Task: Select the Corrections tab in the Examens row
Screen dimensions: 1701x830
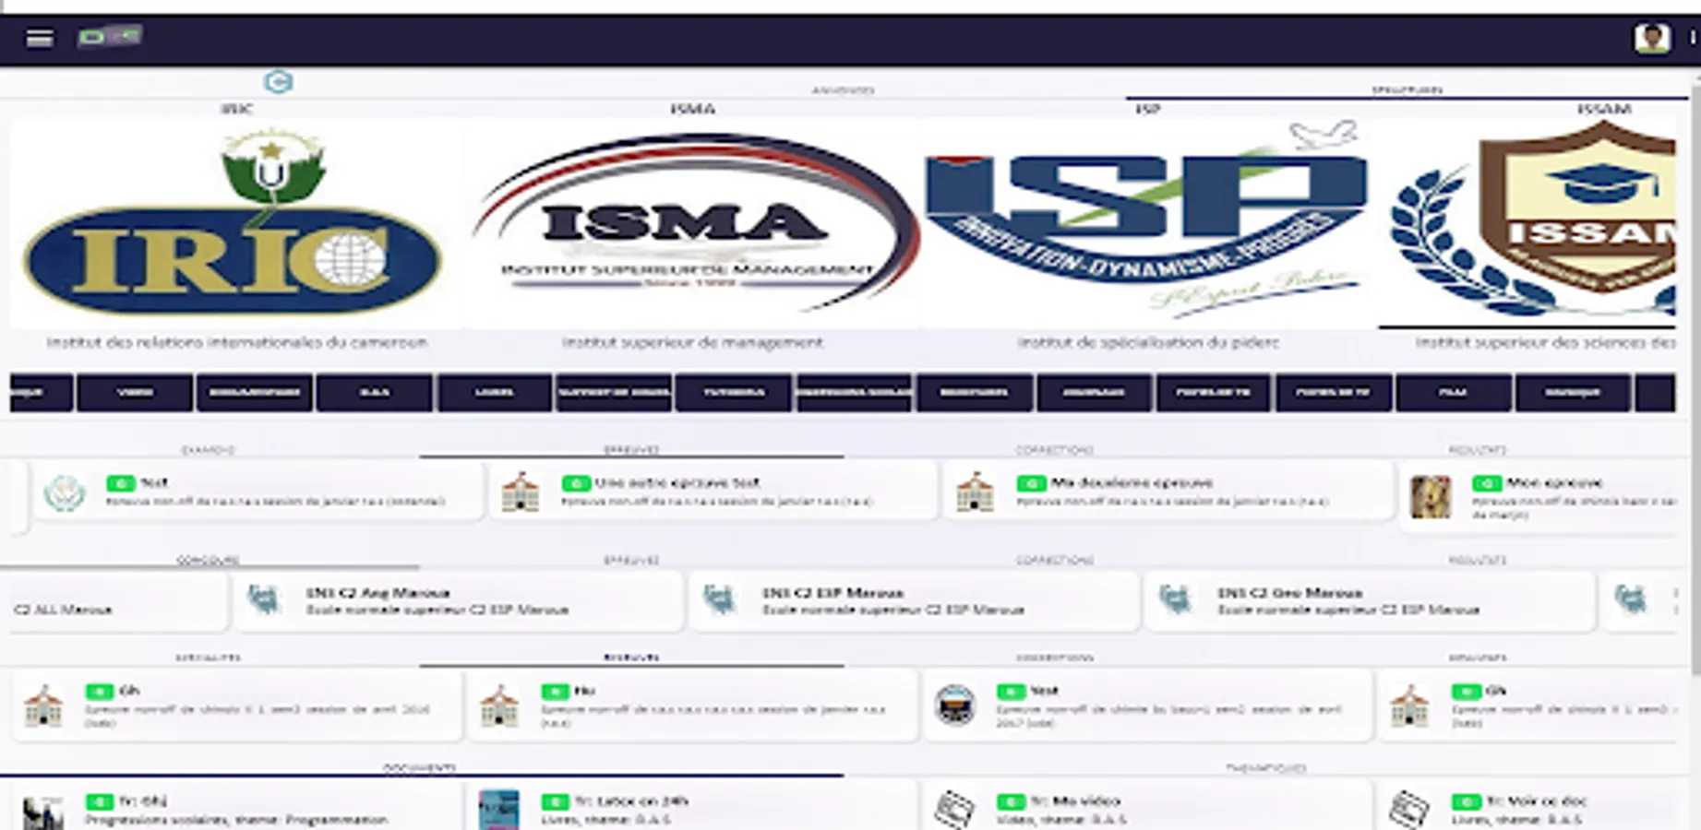Action: pos(1054,450)
